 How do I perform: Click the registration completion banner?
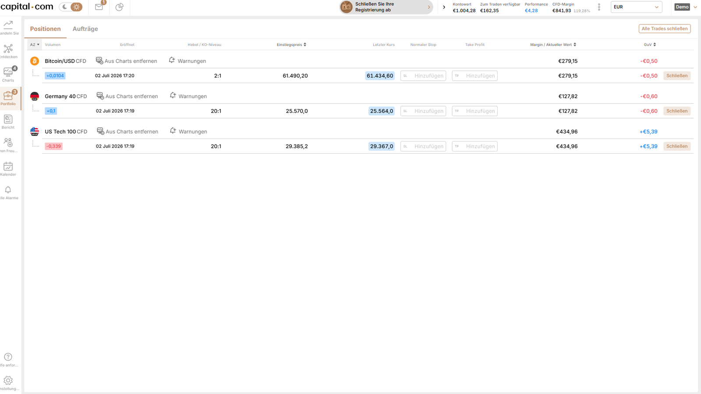click(x=386, y=7)
